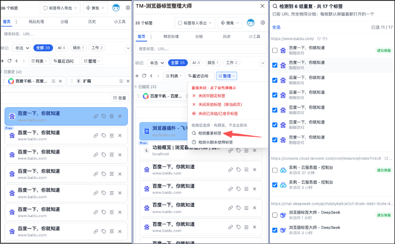Filter by the 全部 36 chip in the left panel
This screenshot has width=395, height=244.
pos(43,48)
